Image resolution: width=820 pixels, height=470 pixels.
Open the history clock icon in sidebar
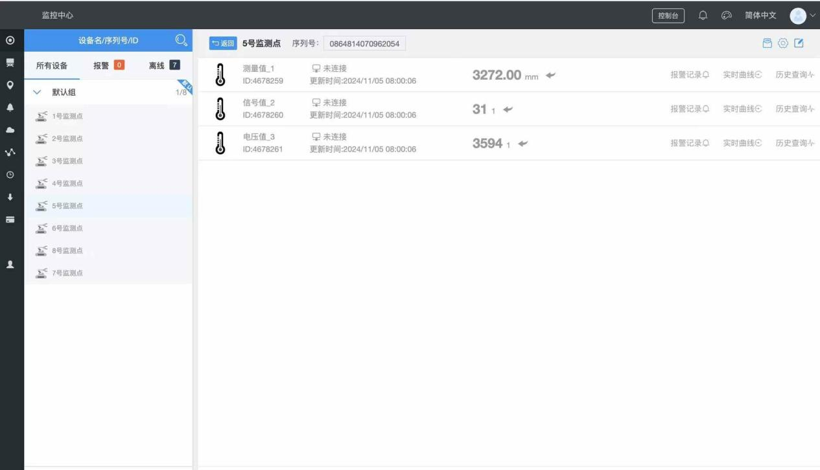10,175
